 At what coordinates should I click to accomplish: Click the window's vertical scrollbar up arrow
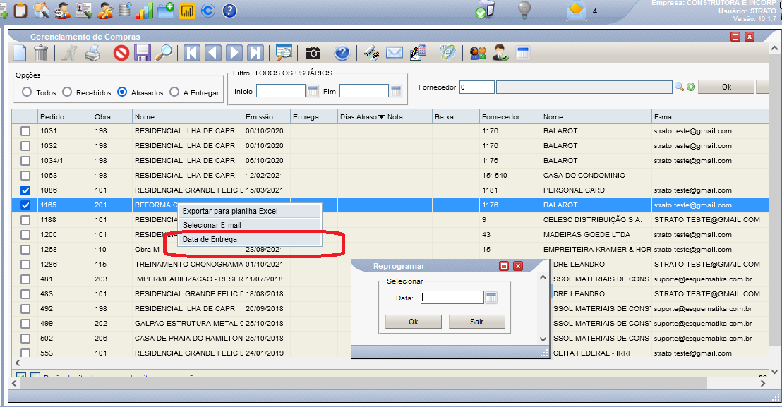774,49
